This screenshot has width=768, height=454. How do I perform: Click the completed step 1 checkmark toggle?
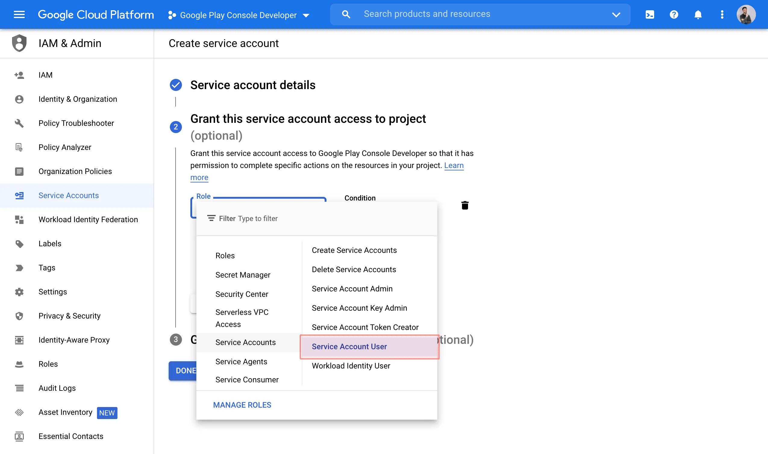point(176,84)
